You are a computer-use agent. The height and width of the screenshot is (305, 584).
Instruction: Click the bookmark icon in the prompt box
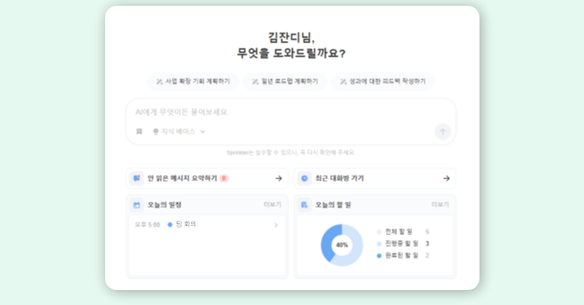[139, 132]
